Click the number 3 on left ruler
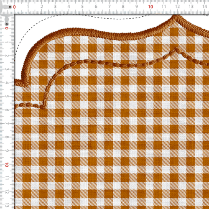209x209 pixels. [7, 69]
